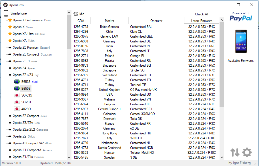Click the star icon beside Xperia XA Ultra
The width and height of the screenshot is (259, 166).
pyautogui.click(x=10, y=34)
